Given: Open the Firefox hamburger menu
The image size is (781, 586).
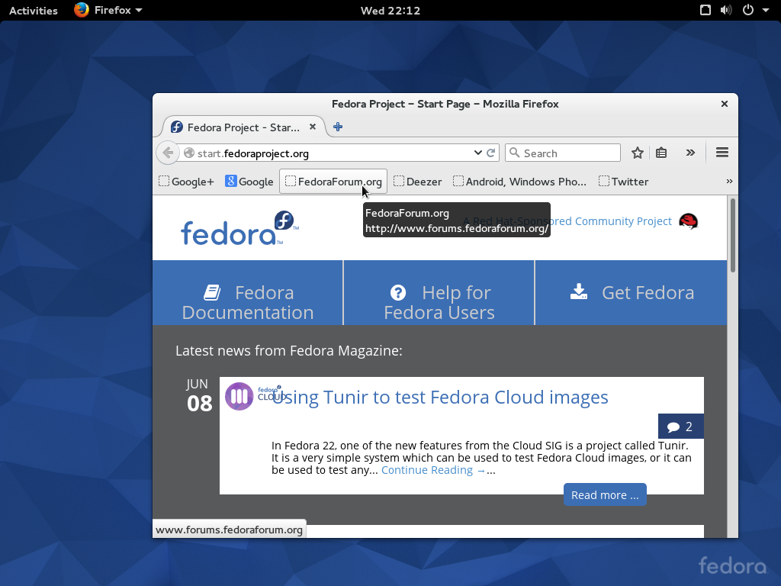Looking at the screenshot, I should 722,153.
